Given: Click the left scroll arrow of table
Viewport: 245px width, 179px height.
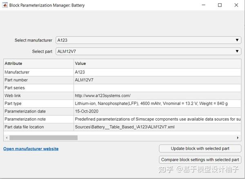Looking at the screenshot, I should pyautogui.click(x=6, y=138).
